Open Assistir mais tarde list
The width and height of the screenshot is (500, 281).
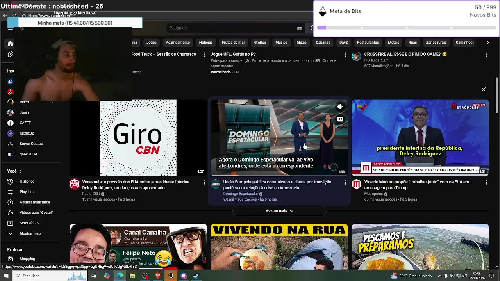point(35,202)
